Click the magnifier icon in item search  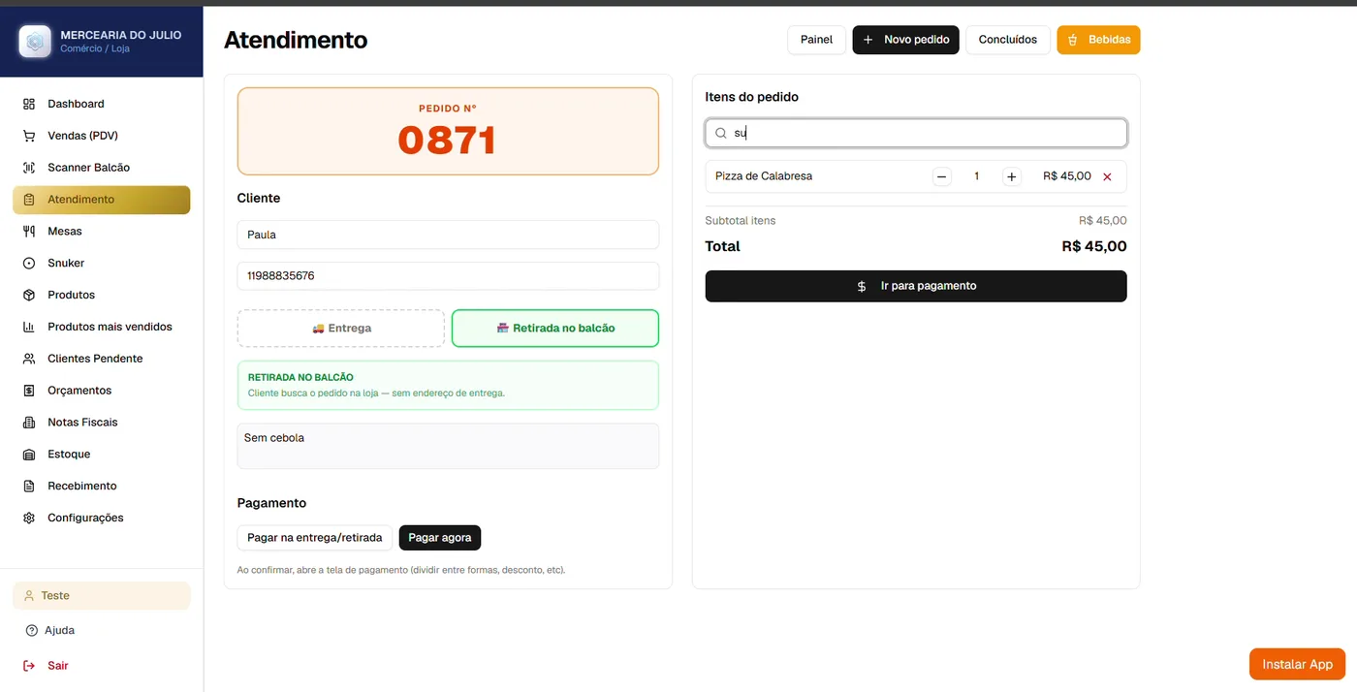(x=721, y=133)
